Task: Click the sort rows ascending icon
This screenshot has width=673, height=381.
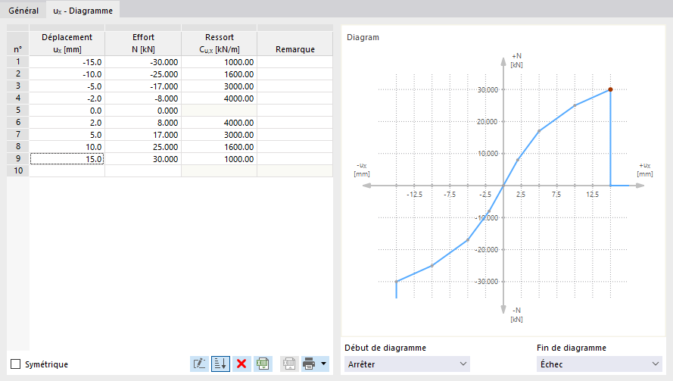Action: click(x=220, y=364)
